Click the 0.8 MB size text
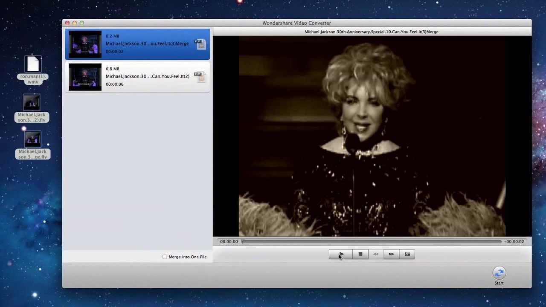Viewport: 546px width, 307px height. click(113, 69)
